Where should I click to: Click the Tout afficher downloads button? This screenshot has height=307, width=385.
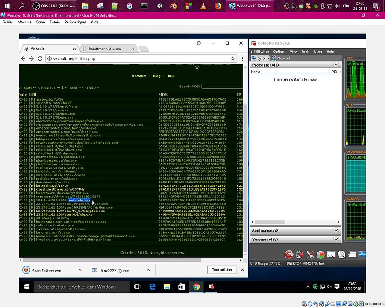coord(222,270)
